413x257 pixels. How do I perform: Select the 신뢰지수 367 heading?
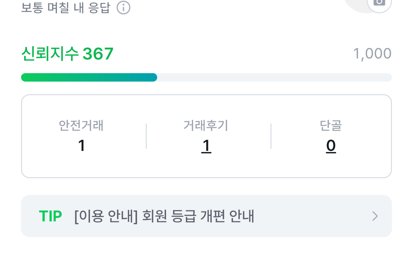tap(67, 54)
